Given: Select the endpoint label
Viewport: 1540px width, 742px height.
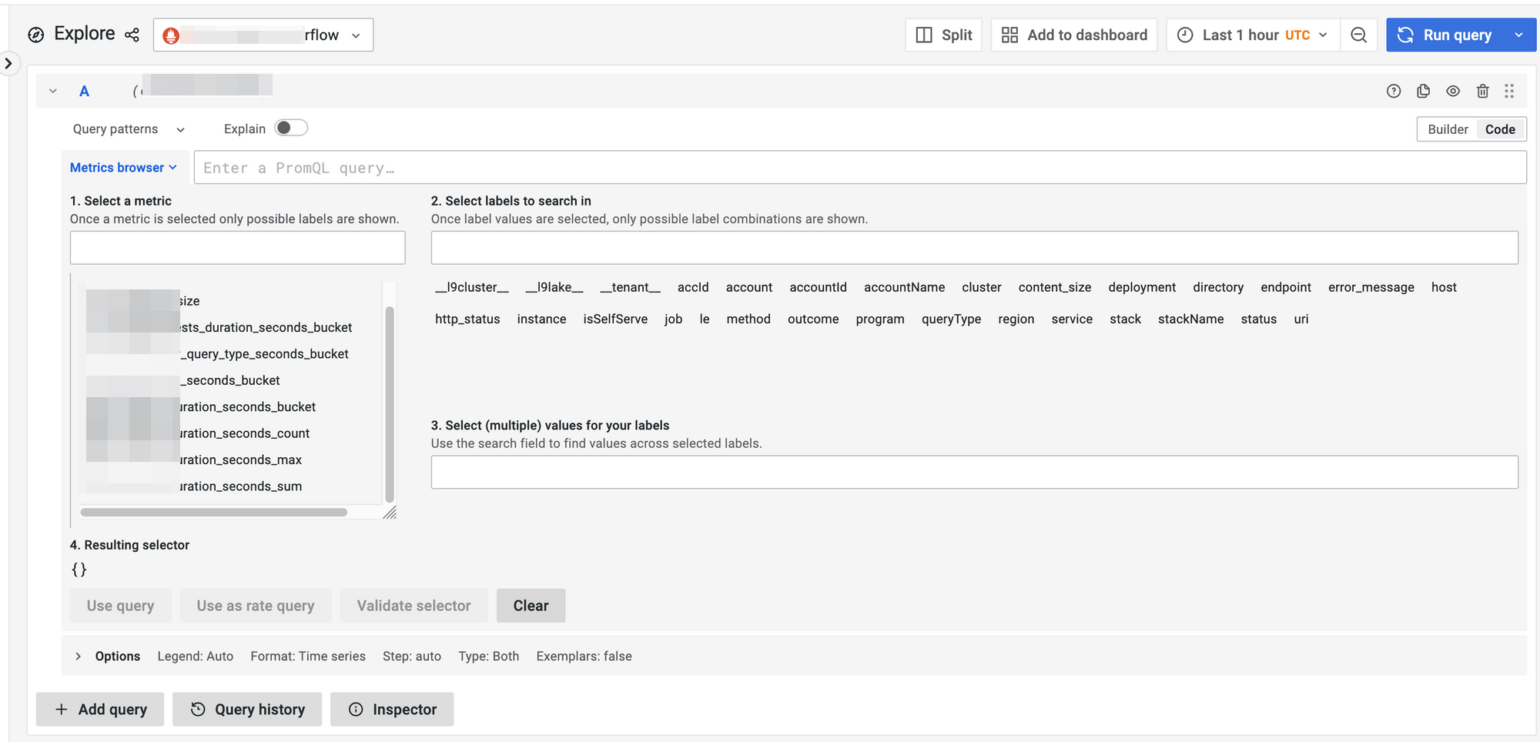Looking at the screenshot, I should coord(1286,287).
